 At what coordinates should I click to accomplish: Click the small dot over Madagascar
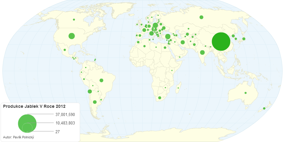tap(178, 88)
